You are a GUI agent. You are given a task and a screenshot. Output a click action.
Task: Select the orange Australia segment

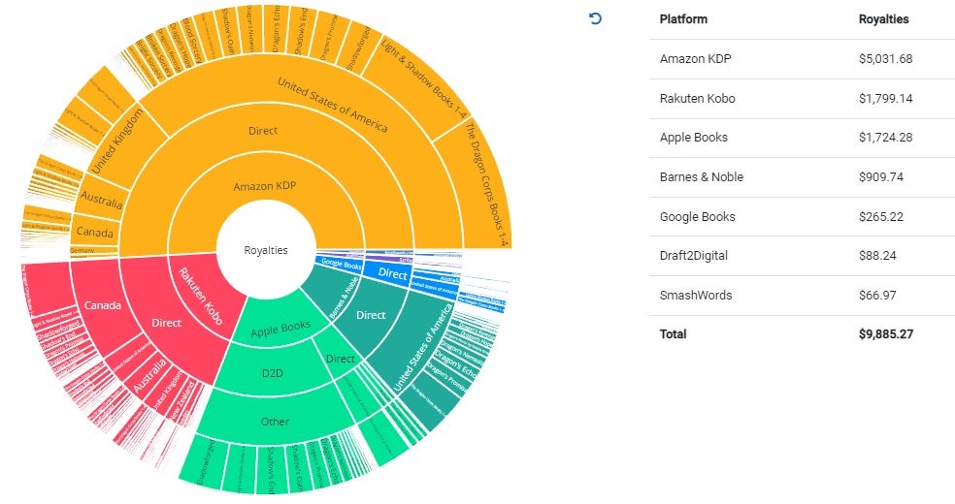(101, 200)
